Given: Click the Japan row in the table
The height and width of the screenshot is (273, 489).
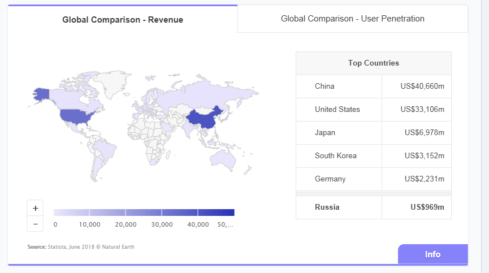Looking at the screenshot, I should 373,133.
